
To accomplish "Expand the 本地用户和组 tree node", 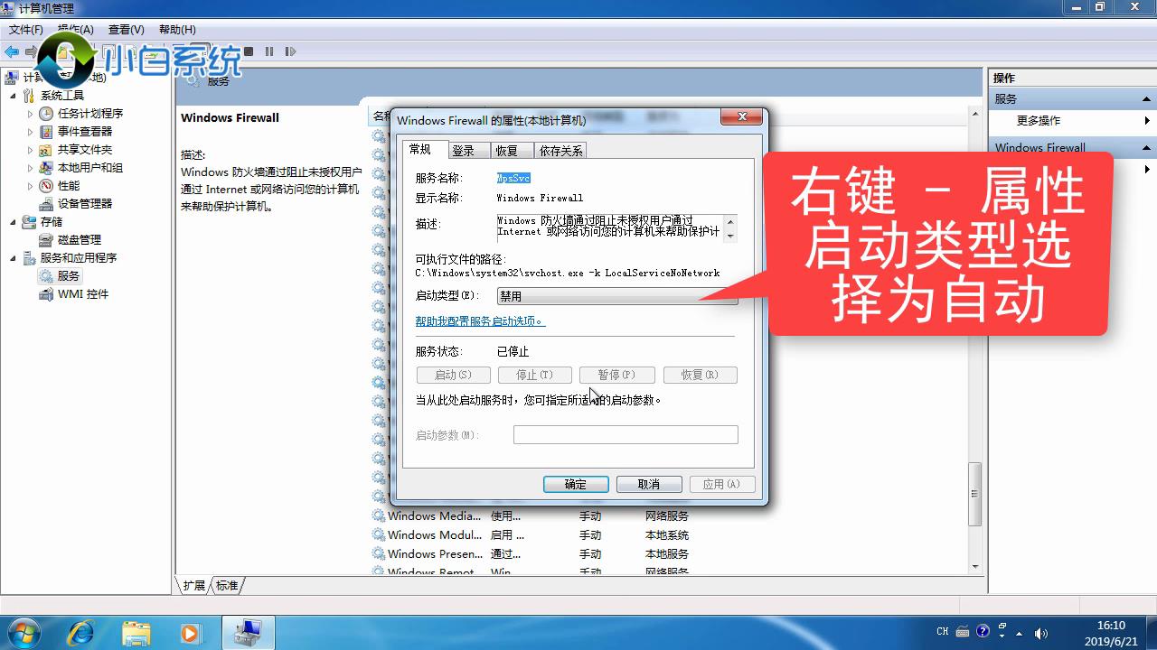I will tap(30, 168).
